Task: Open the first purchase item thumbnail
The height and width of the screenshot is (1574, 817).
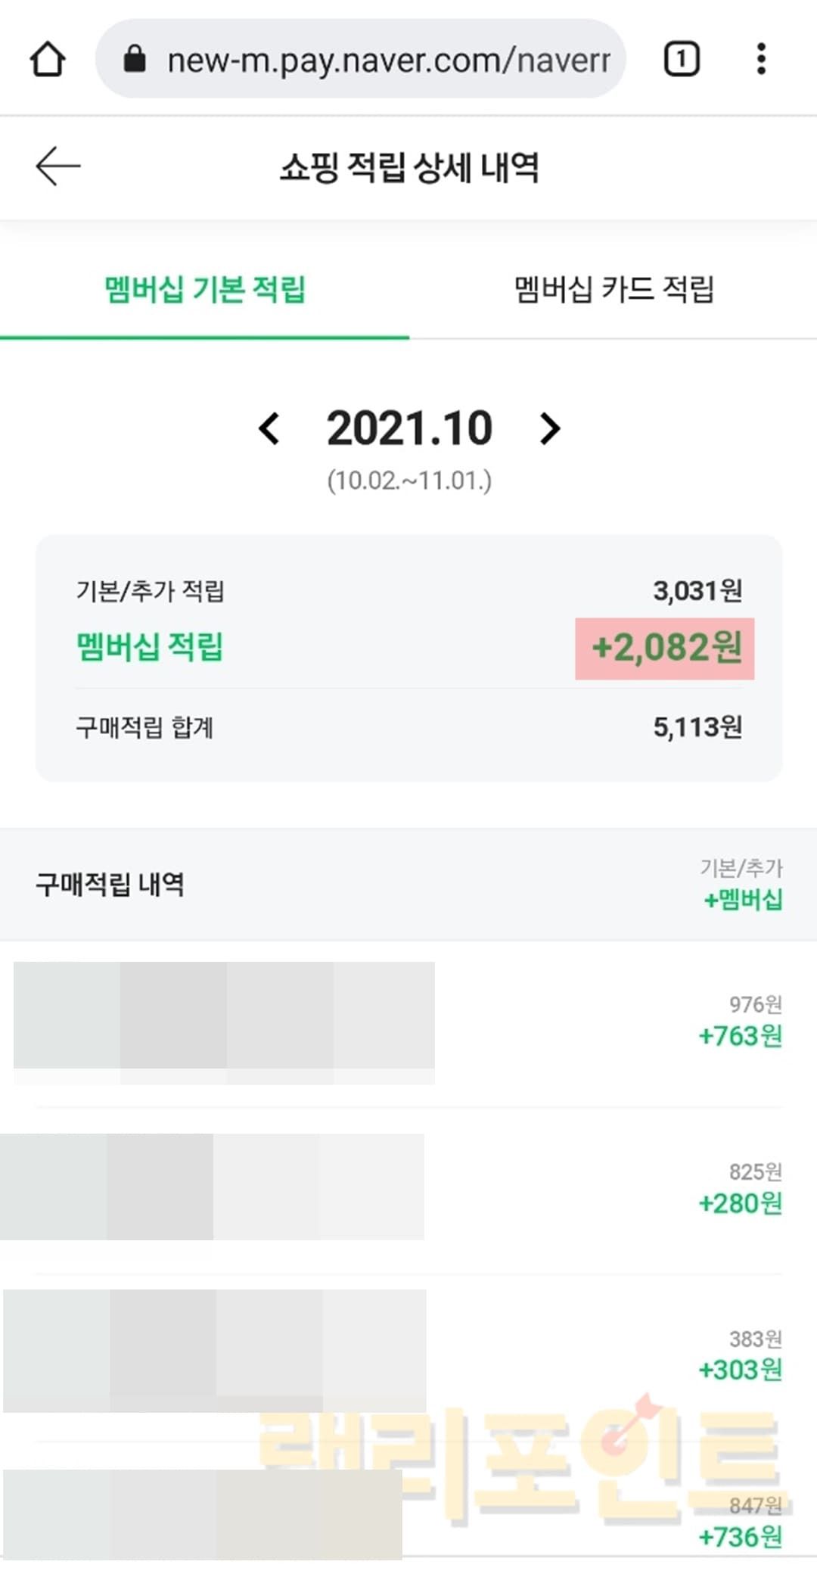Action: coord(224,1022)
